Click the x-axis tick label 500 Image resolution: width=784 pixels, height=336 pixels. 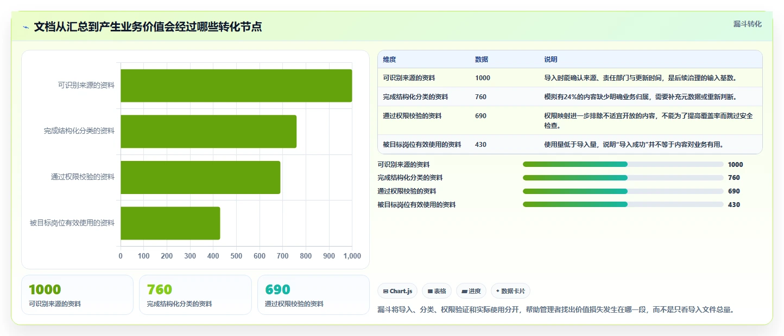coord(236,256)
